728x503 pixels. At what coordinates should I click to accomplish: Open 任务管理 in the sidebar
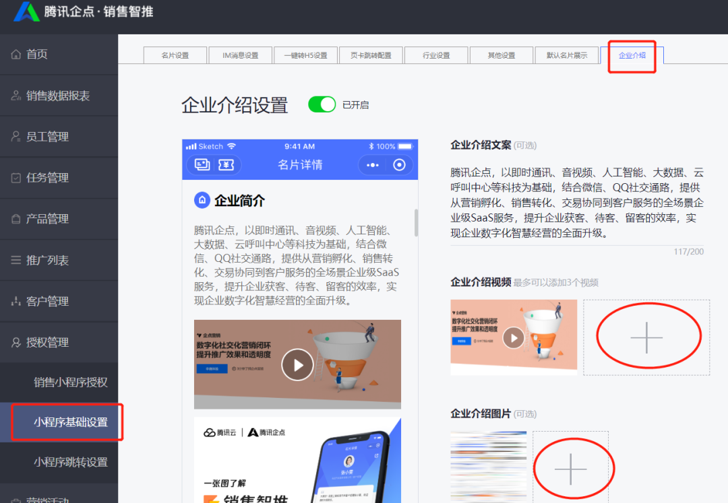[59, 178]
